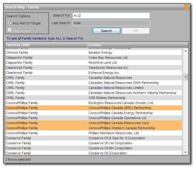
Task: Select Burlington Resources Canada (Hunter) Ltd.
Action: 94,103
